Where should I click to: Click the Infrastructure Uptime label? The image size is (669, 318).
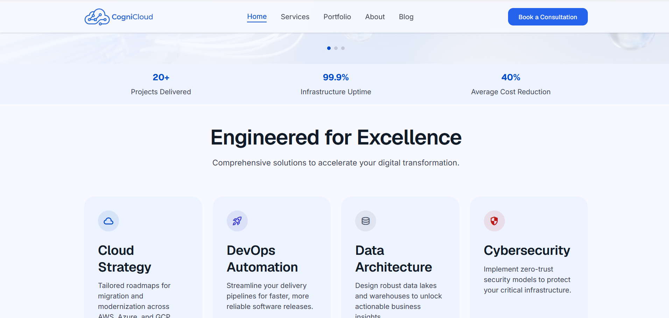336,92
